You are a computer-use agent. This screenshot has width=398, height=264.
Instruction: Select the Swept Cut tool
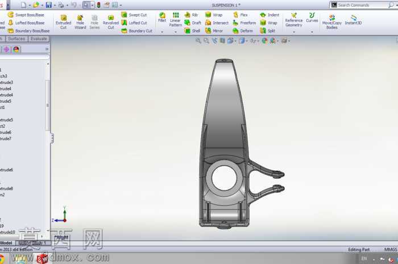tap(134, 15)
